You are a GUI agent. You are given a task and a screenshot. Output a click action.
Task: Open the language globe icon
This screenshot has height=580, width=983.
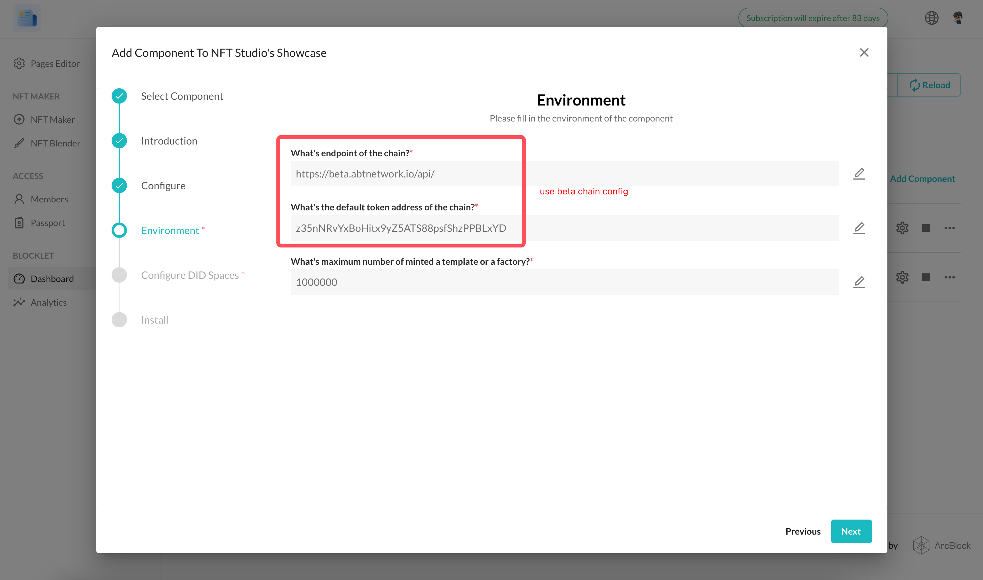[x=932, y=18]
